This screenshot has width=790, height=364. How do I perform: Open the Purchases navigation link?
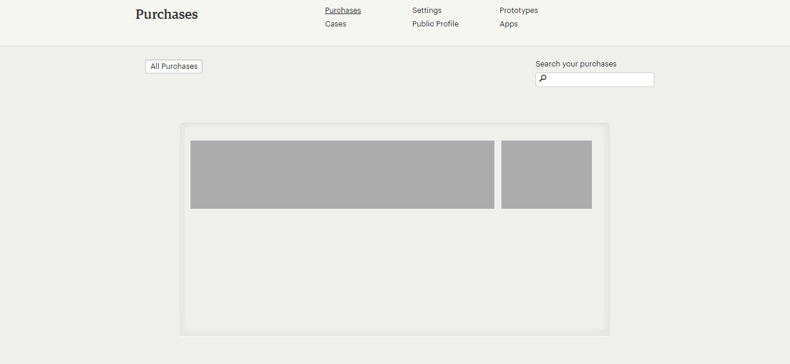point(343,11)
